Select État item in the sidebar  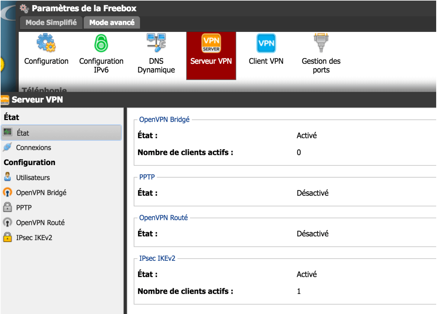pyautogui.click(x=61, y=133)
